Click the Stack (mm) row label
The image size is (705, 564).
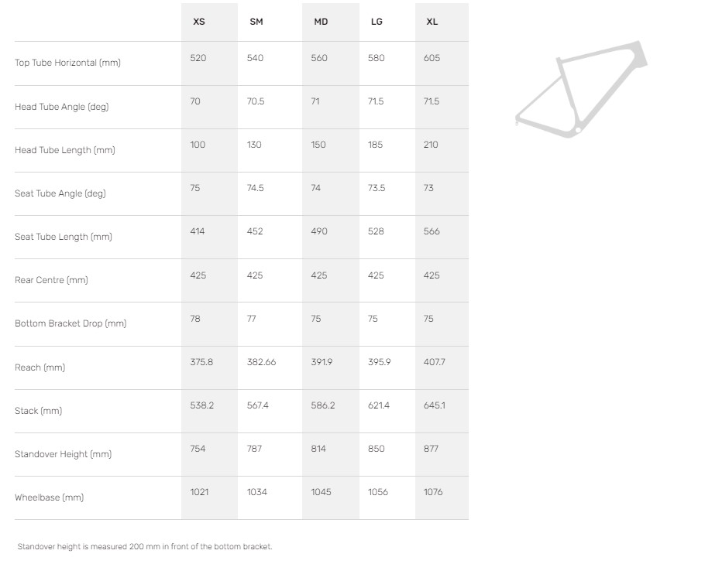[37, 411]
